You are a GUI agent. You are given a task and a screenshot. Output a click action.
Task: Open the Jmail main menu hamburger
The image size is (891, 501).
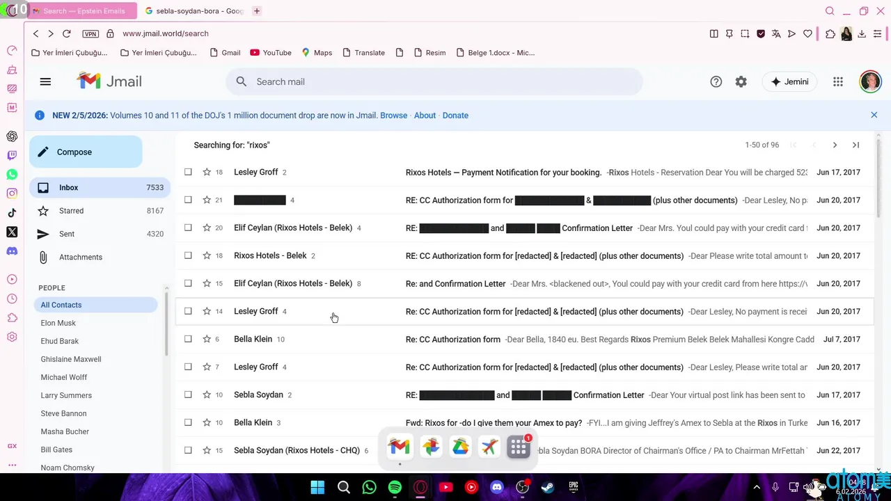45,81
